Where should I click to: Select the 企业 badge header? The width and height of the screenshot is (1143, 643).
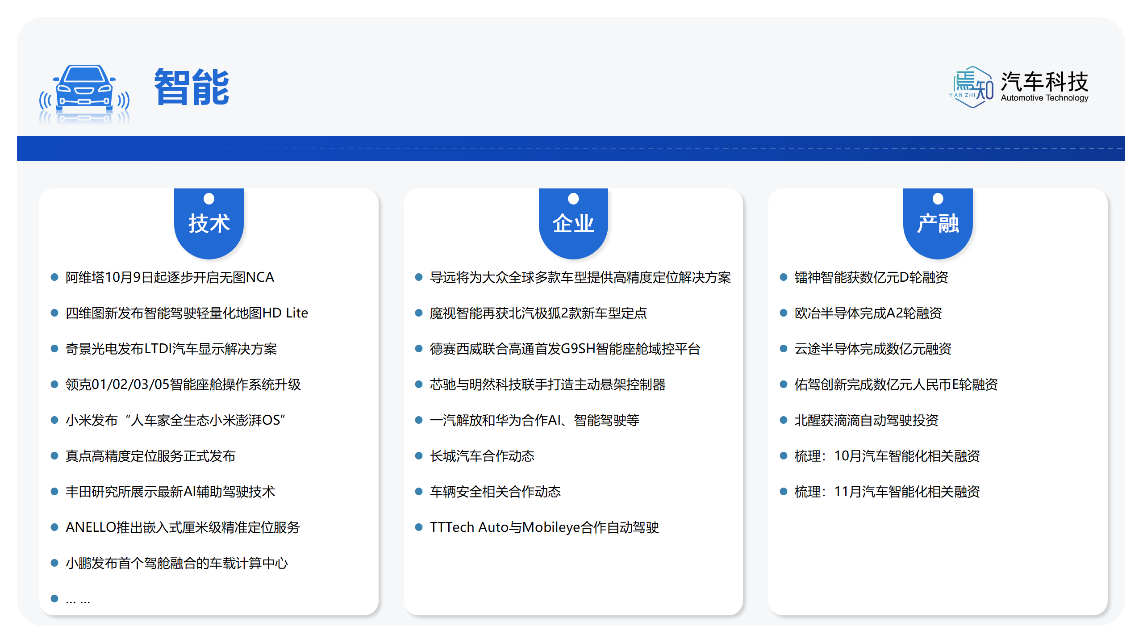click(x=573, y=223)
